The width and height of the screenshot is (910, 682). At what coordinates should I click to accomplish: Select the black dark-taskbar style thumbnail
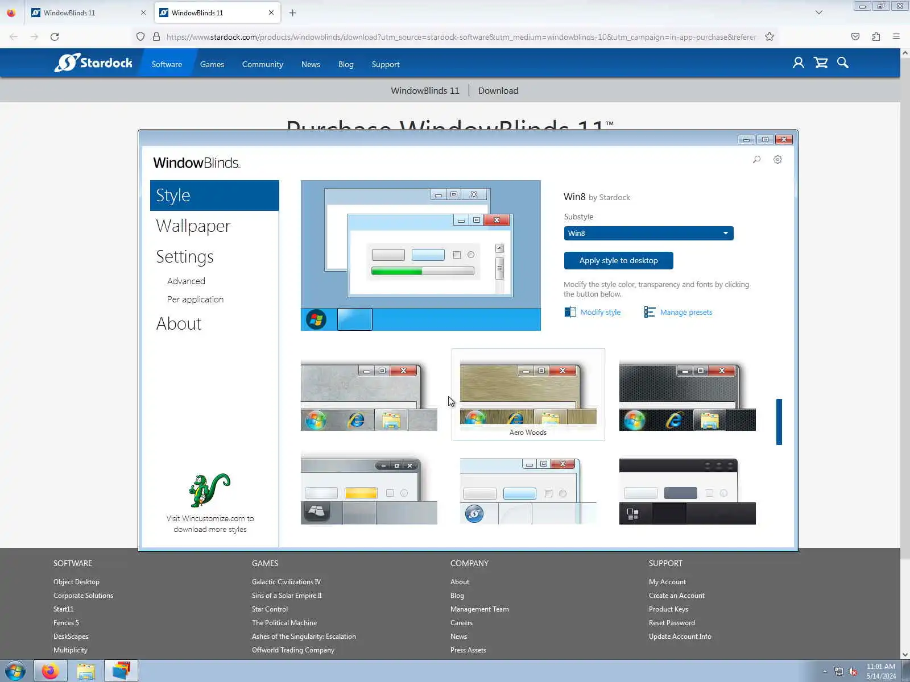(688, 490)
